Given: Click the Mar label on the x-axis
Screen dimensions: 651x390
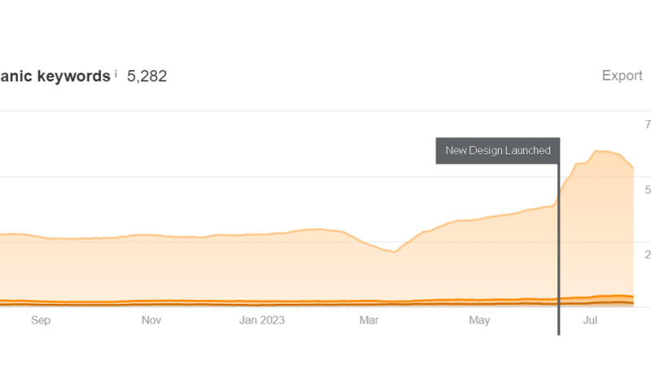Looking at the screenshot, I should pyautogui.click(x=369, y=320).
